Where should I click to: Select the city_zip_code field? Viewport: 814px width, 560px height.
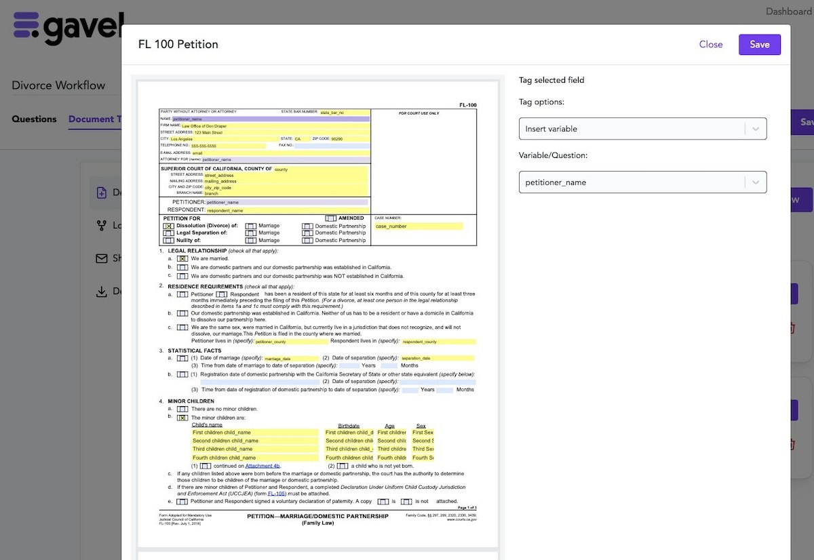[x=286, y=188]
